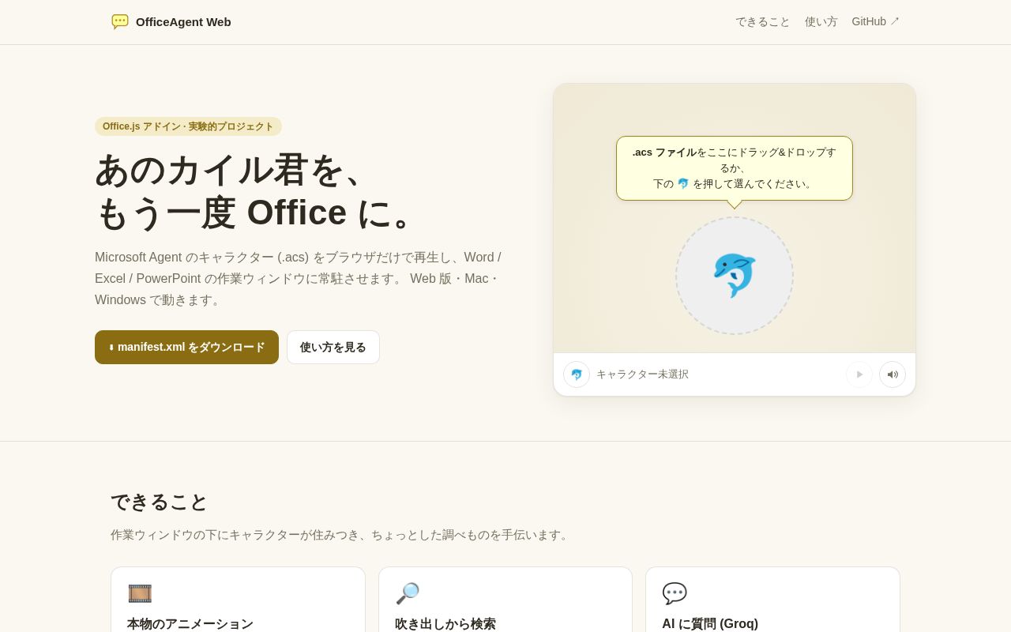Image resolution: width=1011 pixels, height=632 pixels.
Task: Click the .acs ファイル speech balloon hint
Action: click(735, 168)
